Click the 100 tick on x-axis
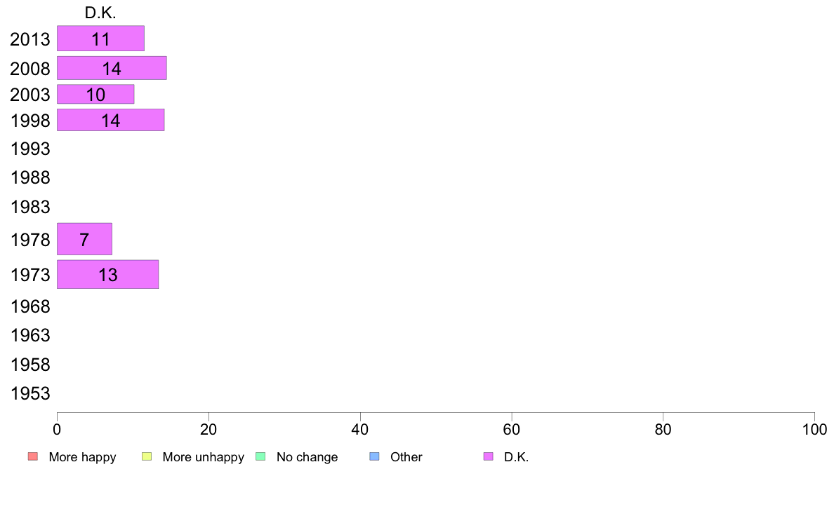 814,429
